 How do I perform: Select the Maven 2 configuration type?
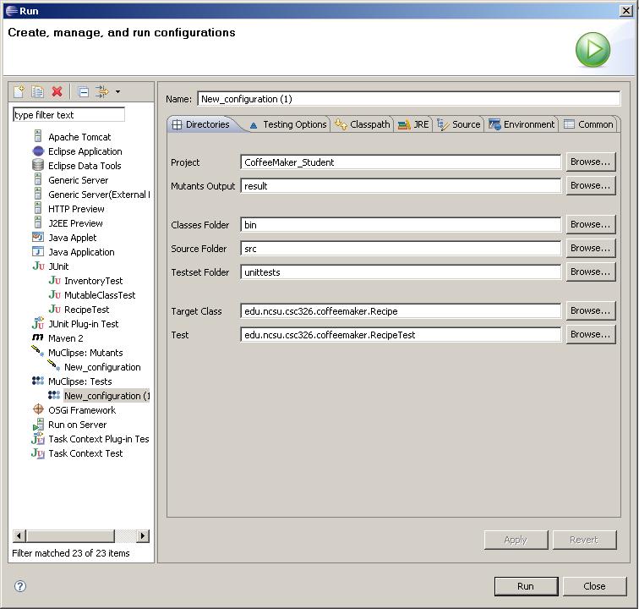(x=65, y=338)
